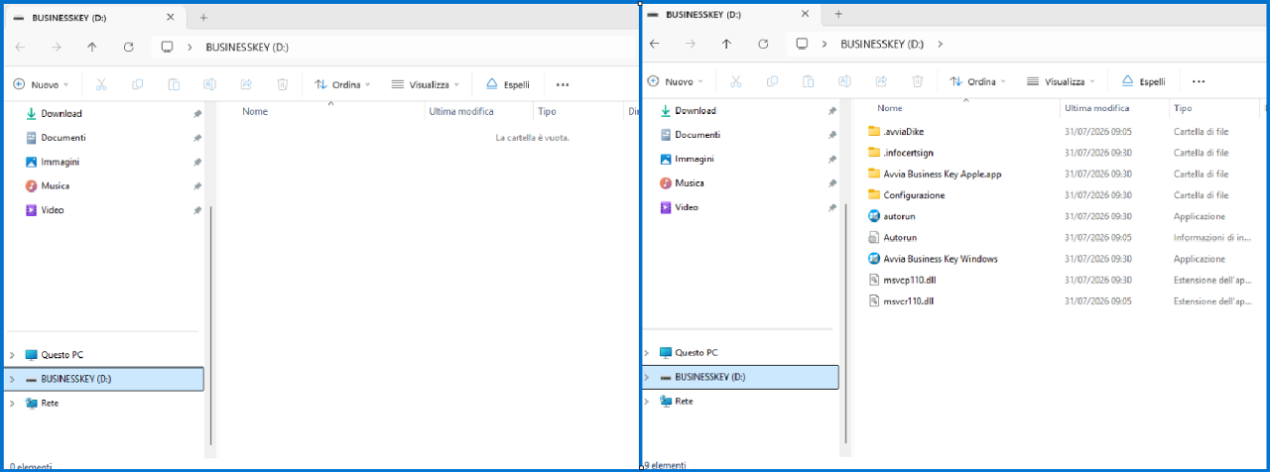
Task: Select the Configurazione folder
Action: pos(914,195)
